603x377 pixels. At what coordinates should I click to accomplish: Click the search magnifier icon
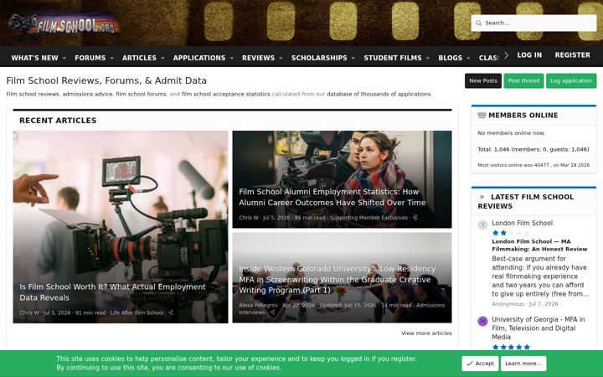point(478,23)
